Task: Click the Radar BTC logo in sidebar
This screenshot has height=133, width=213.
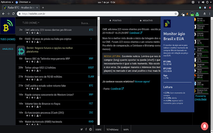Action: click(x=8, y=26)
